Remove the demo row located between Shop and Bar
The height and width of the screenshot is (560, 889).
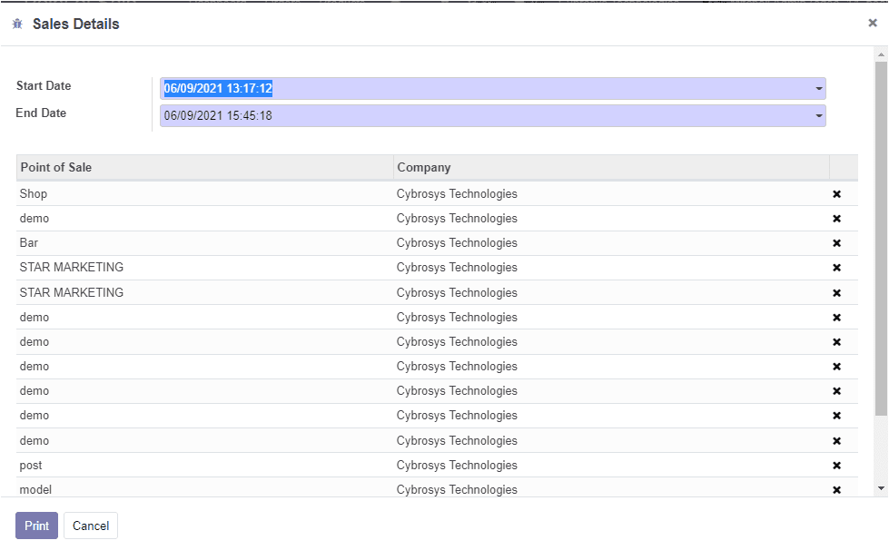836,219
